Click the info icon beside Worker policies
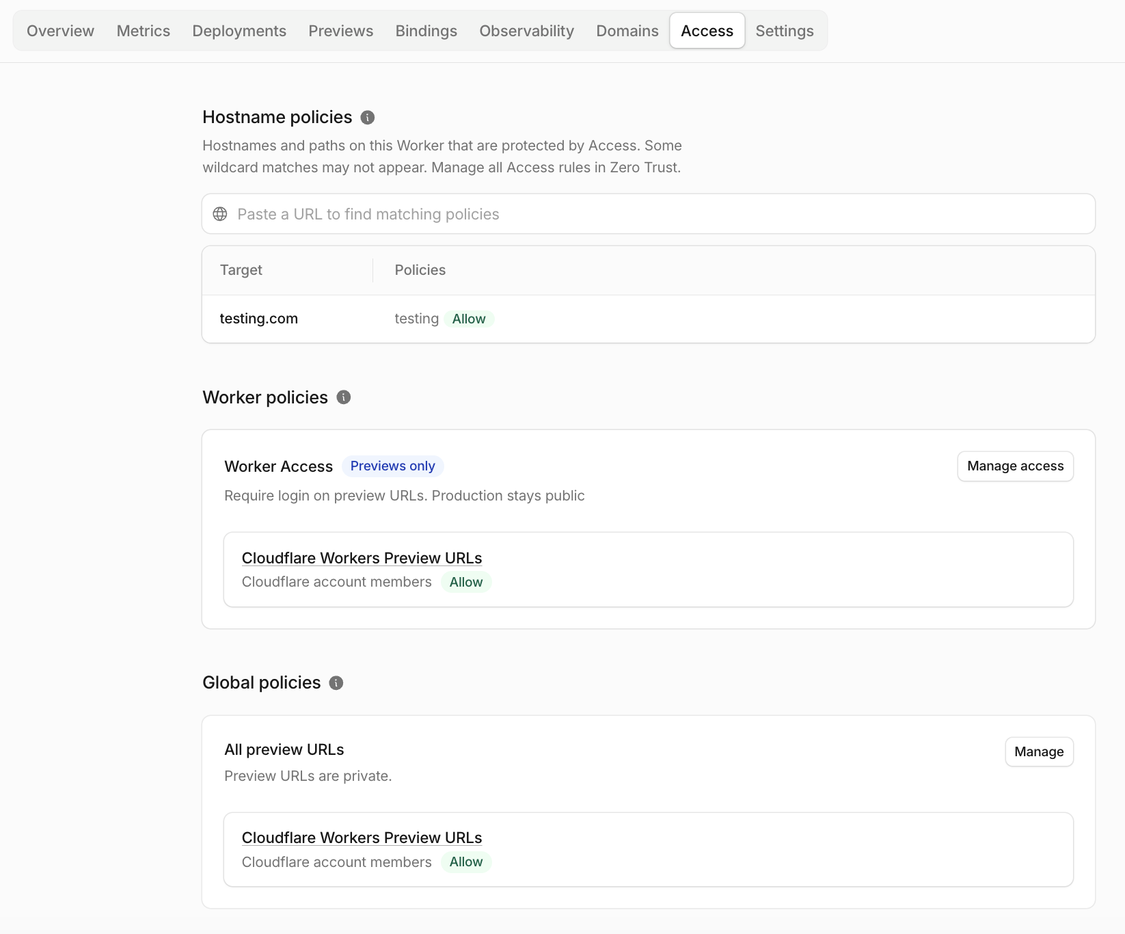Viewport: 1125px width, 934px height. (x=344, y=397)
